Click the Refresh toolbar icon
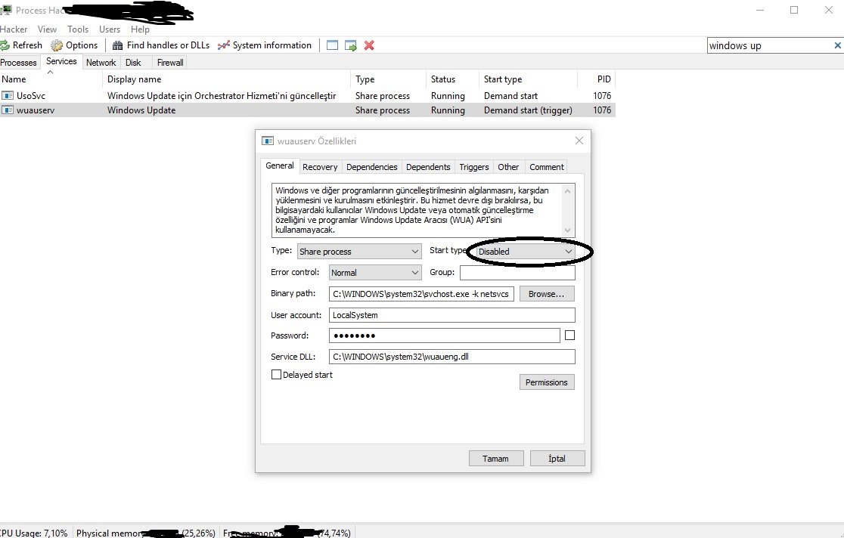844x538 pixels. point(5,46)
